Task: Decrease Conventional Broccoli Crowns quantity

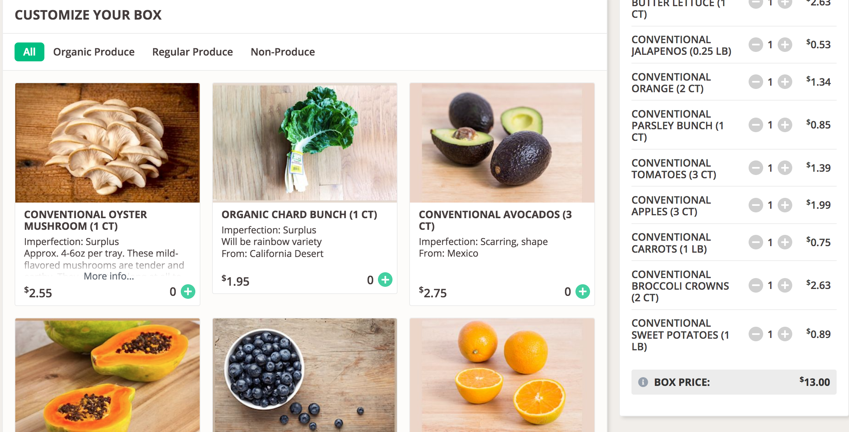Action: (x=756, y=285)
